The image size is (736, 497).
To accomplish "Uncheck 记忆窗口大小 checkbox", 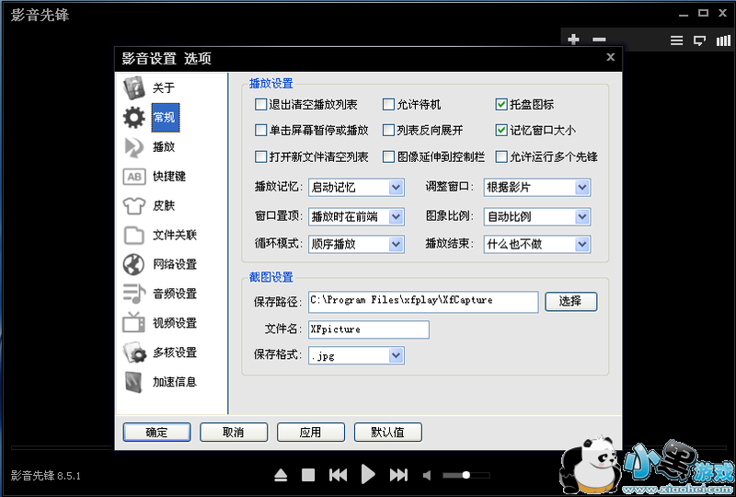I will coord(501,130).
